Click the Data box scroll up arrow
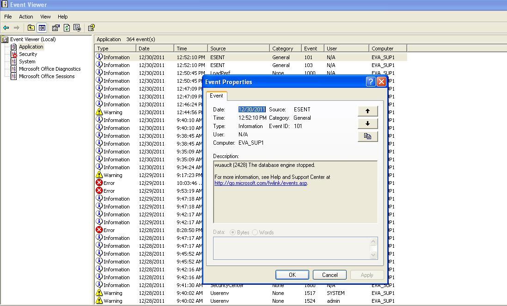Screen dimensions: 507x306 373,242
